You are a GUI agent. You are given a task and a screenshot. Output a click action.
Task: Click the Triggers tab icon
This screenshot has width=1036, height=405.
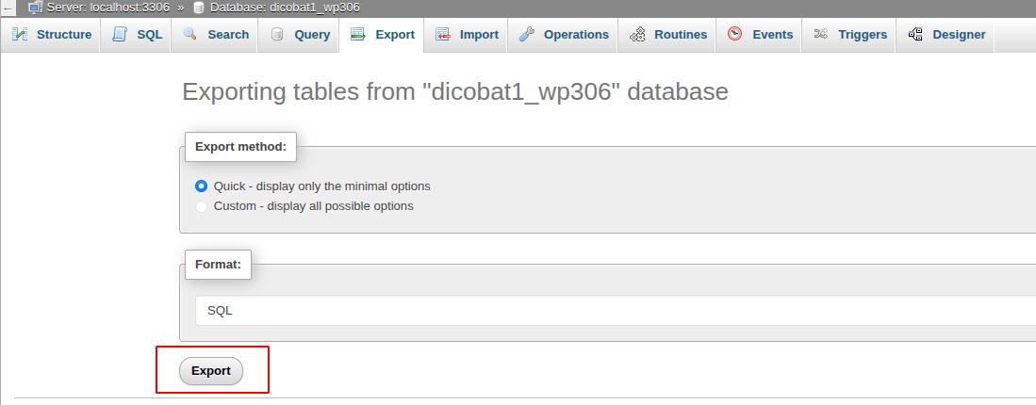(821, 34)
